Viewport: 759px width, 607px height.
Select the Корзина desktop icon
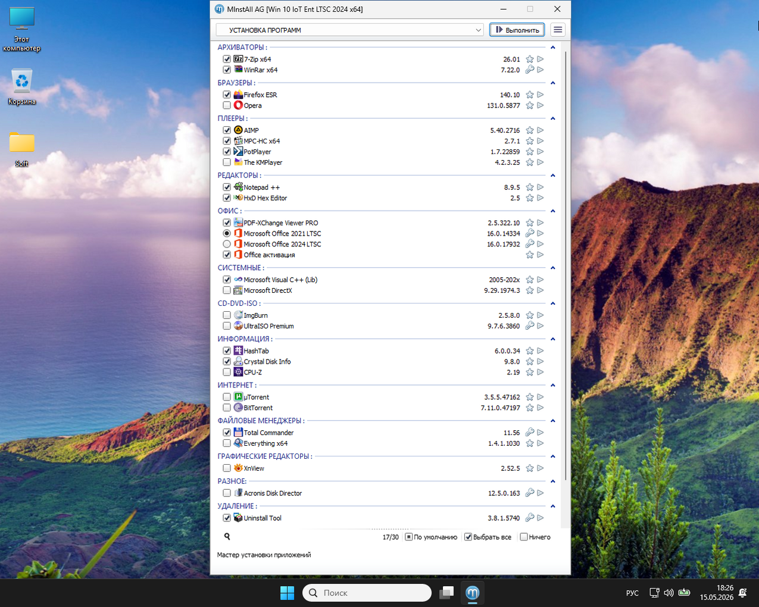(x=22, y=87)
